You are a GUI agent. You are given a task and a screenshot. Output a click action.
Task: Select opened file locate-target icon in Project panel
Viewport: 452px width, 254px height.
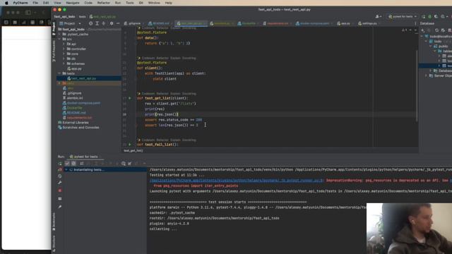(x=91, y=23)
